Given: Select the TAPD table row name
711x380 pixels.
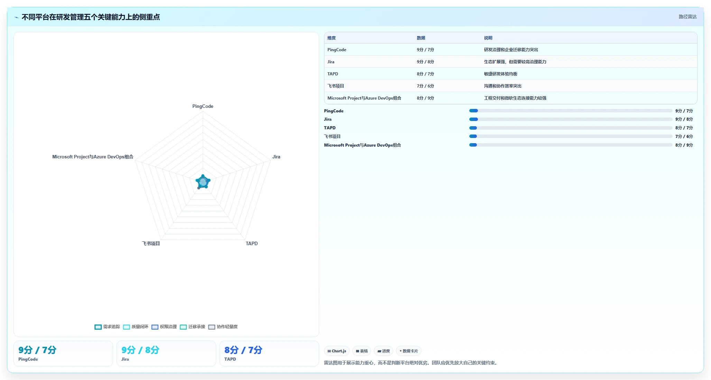Looking at the screenshot, I should [333, 74].
